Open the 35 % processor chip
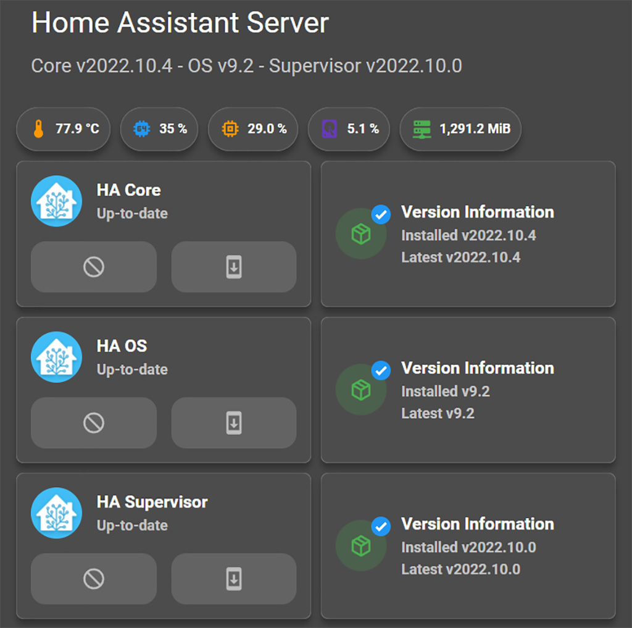632x628 pixels. pos(159,129)
